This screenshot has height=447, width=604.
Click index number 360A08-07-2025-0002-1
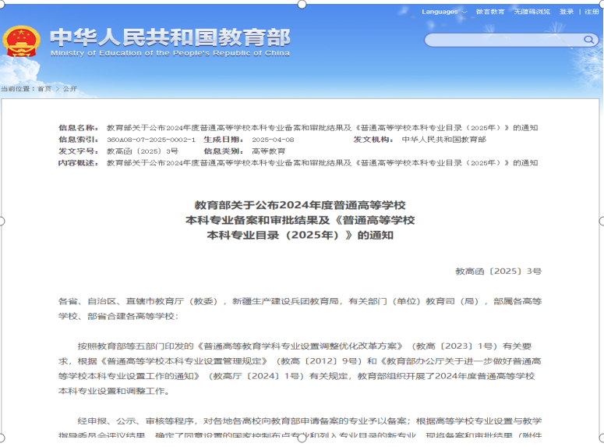tap(151, 140)
